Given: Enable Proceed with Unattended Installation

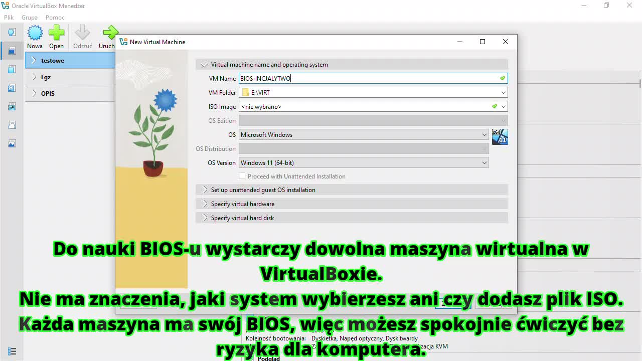Looking at the screenshot, I should 242,176.
